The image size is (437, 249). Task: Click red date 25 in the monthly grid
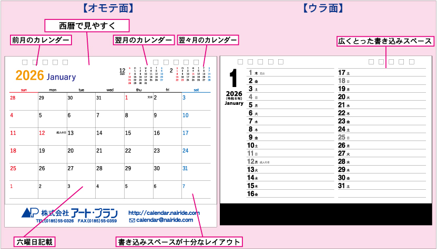pos(13,168)
